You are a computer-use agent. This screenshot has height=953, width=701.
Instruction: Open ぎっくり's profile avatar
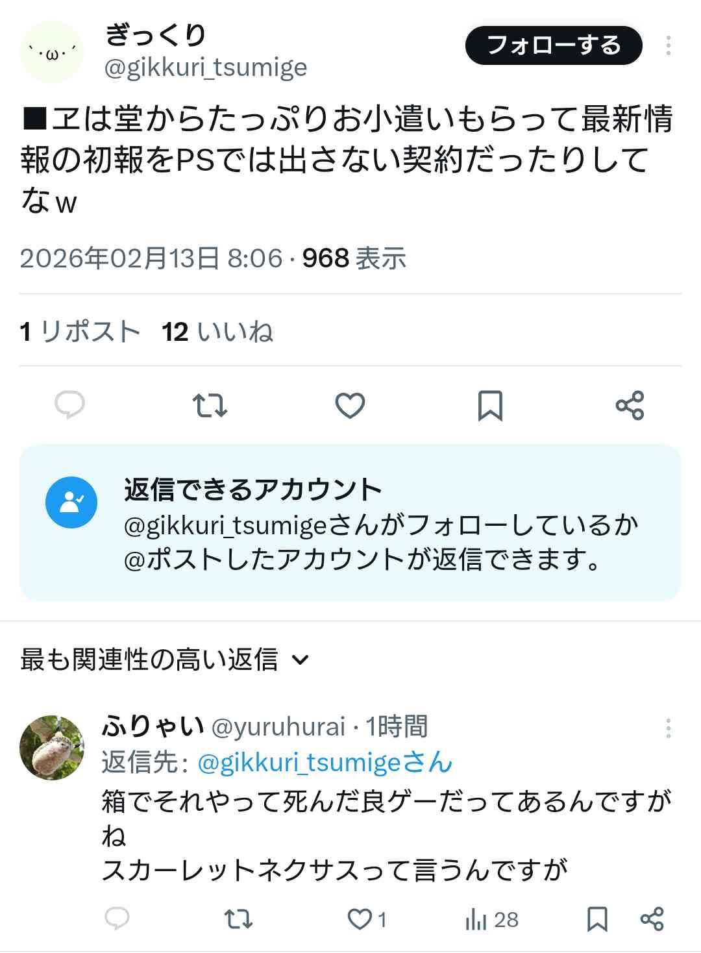point(52,53)
